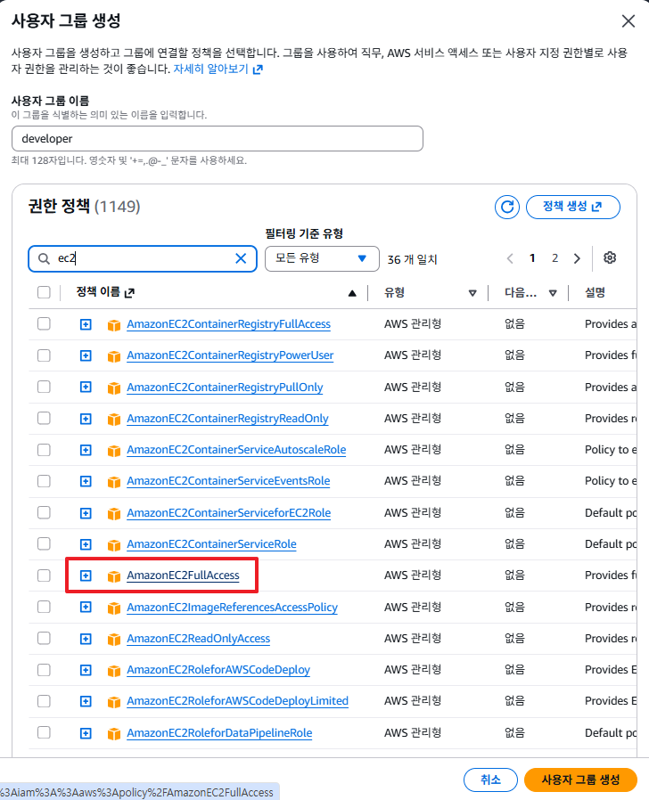Viewport: 649px width, 800px height.
Task: Click the ec2 policy search field
Action: coord(143,258)
